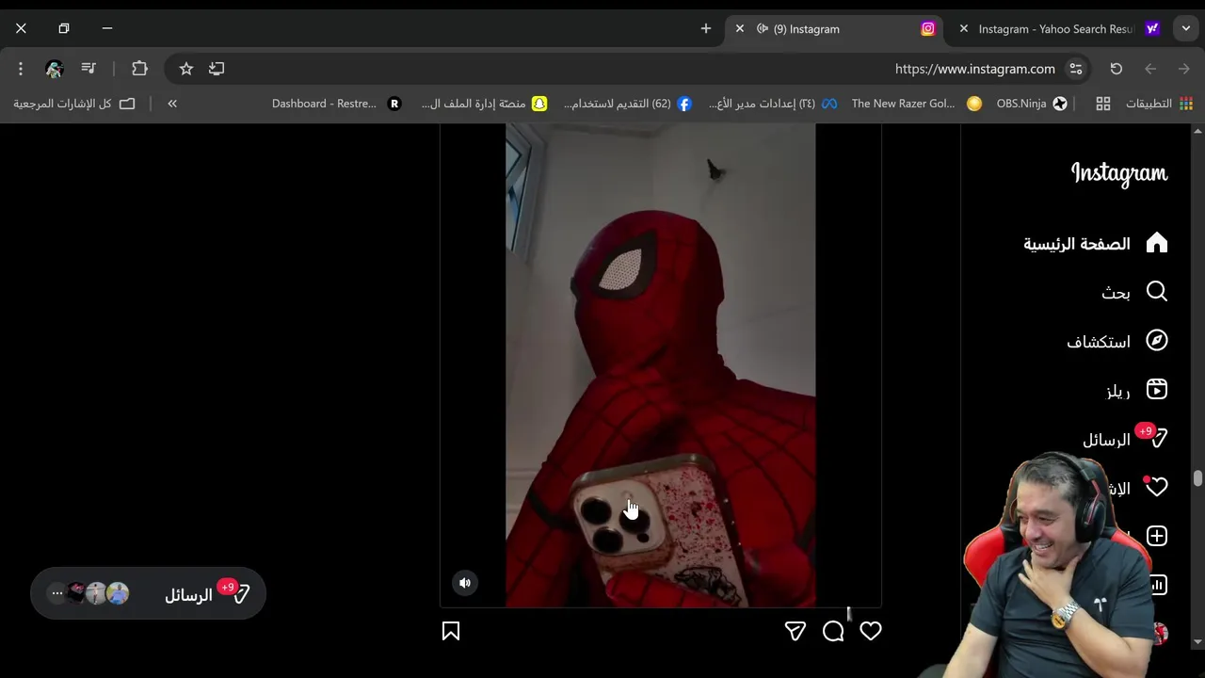The image size is (1205, 678).
Task: Open the tab groups grid icon in bookmarks bar
Action: [1103, 104]
